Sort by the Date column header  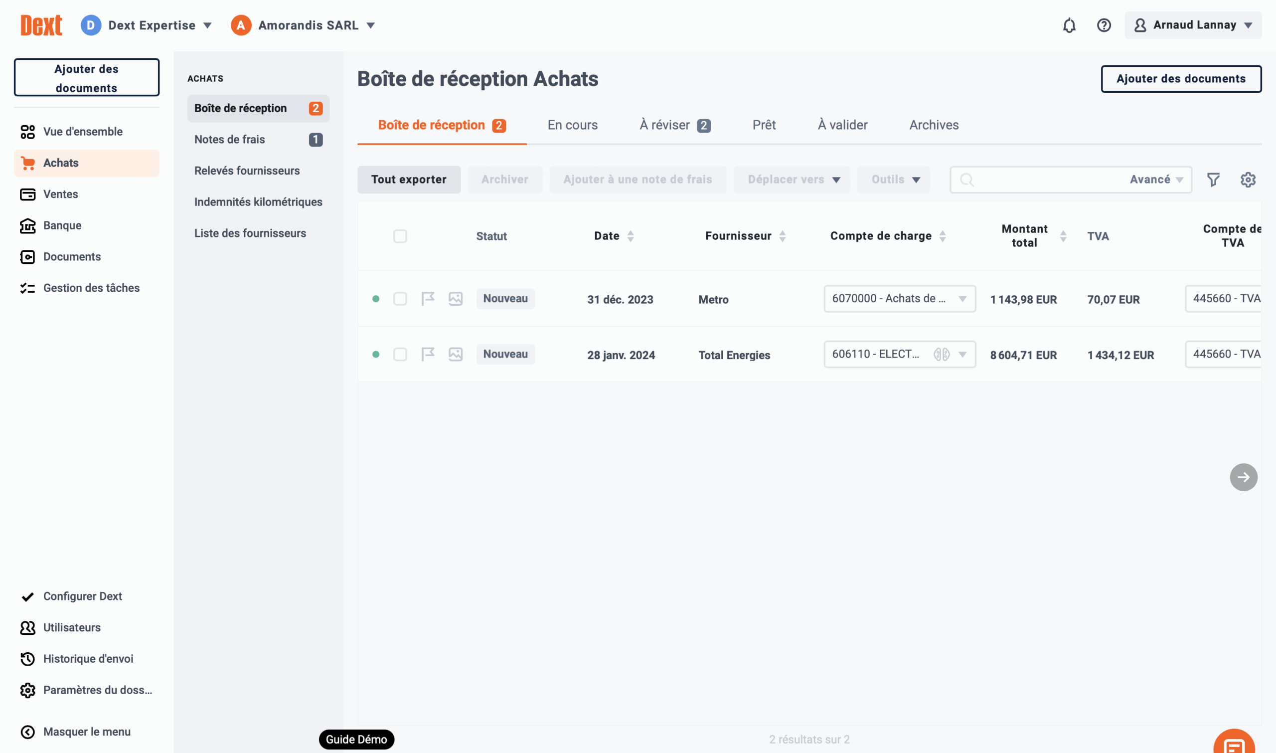[x=614, y=236]
